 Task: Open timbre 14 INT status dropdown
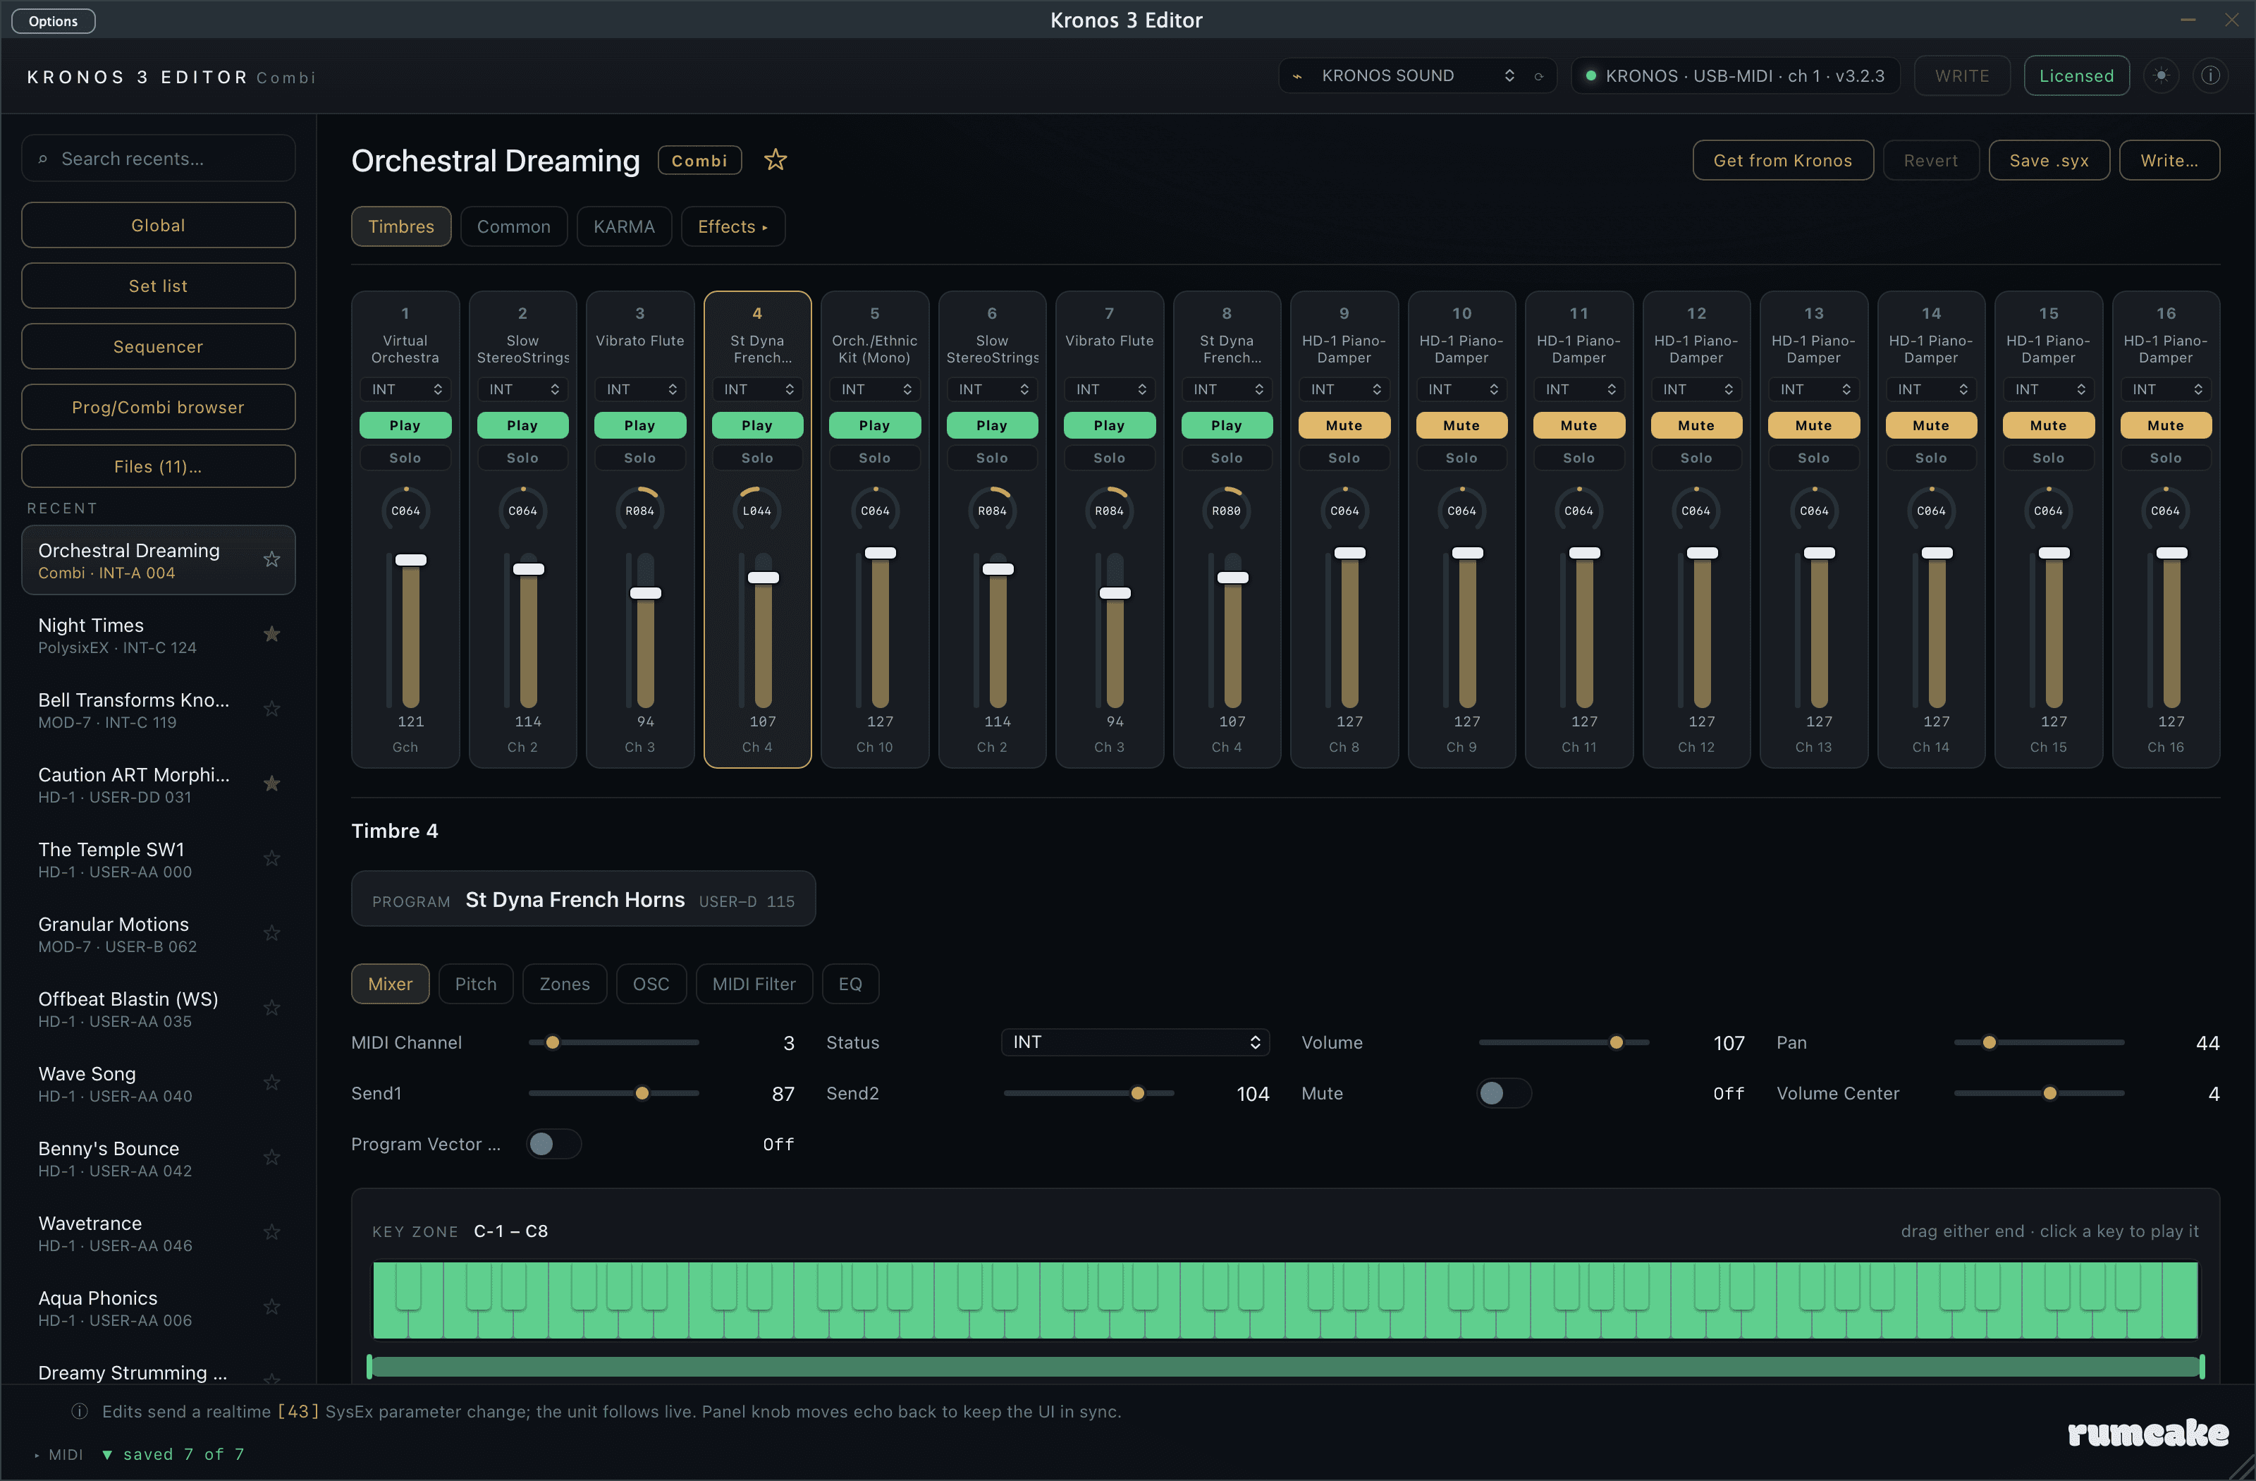(x=1931, y=390)
